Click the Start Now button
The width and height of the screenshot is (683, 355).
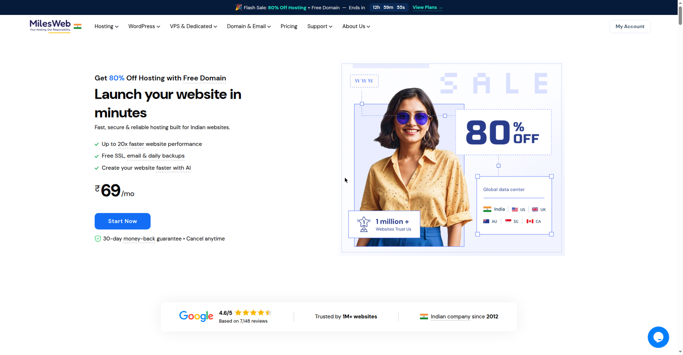[x=123, y=221]
